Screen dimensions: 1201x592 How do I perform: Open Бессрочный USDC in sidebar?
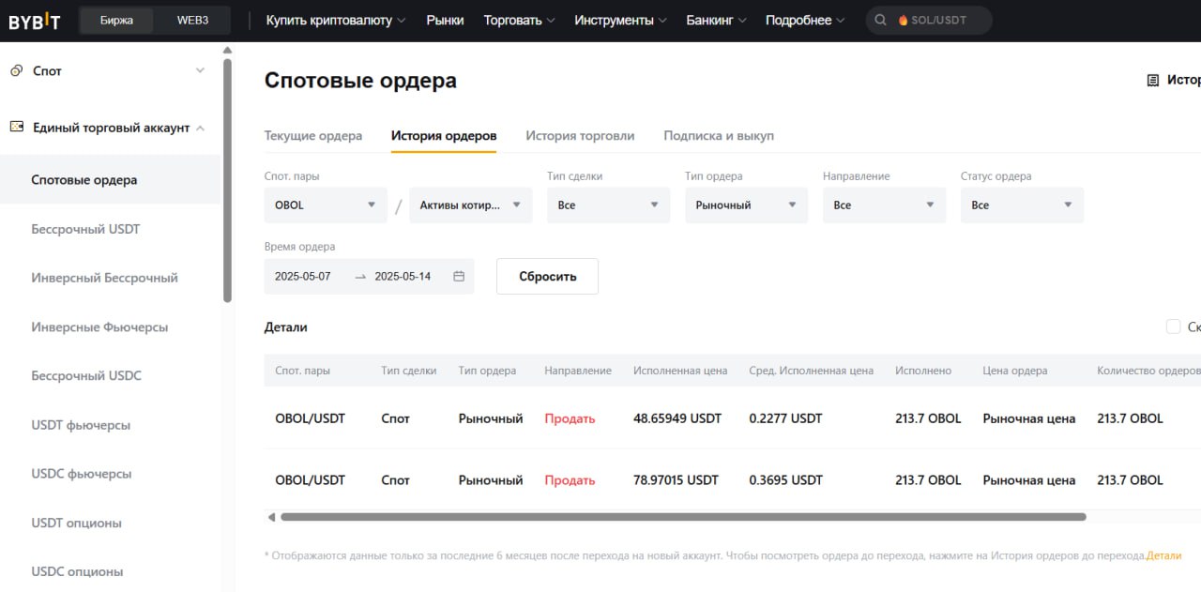point(86,375)
